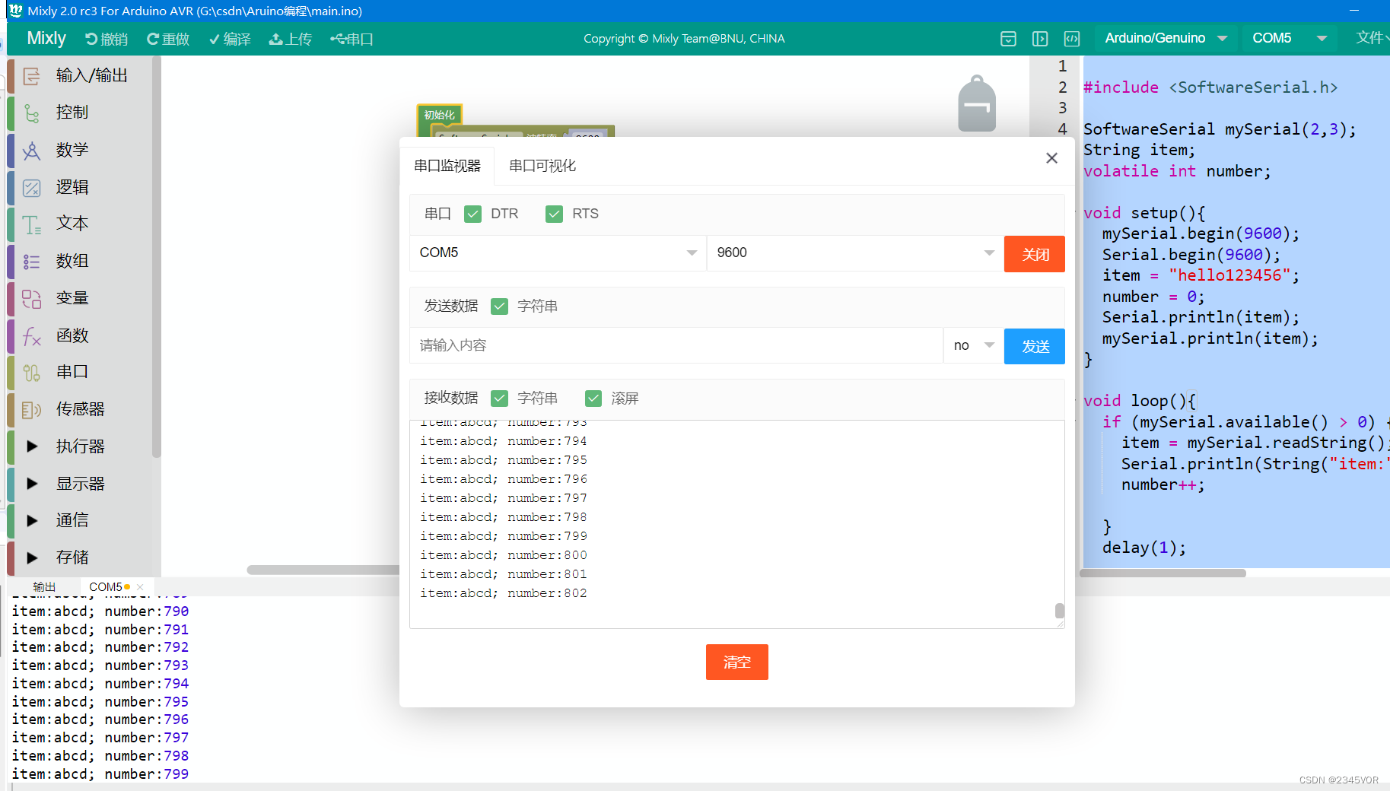Expand the 显示器 display category
The height and width of the screenshot is (791, 1390).
(32, 484)
